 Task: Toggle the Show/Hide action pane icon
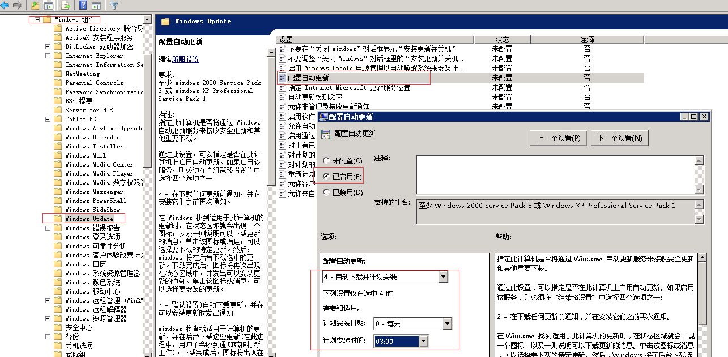click(x=96, y=6)
